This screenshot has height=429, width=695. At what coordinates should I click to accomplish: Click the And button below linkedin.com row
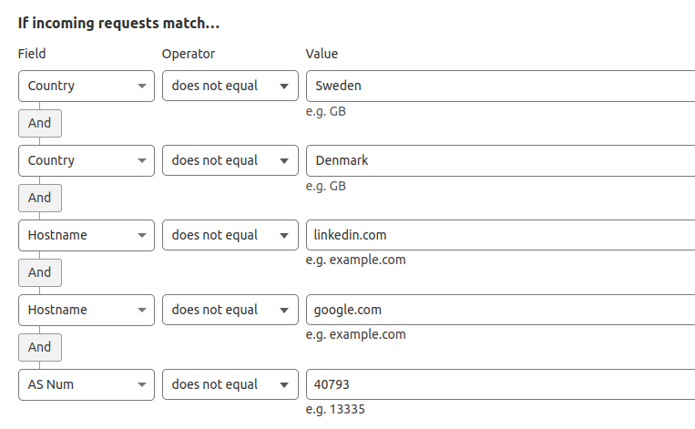coord(40,272)
